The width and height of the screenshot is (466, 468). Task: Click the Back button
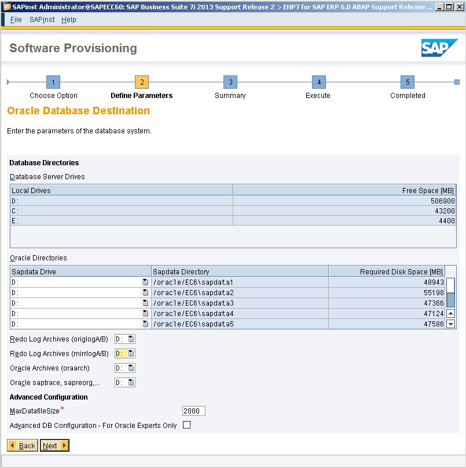(23, 445)
